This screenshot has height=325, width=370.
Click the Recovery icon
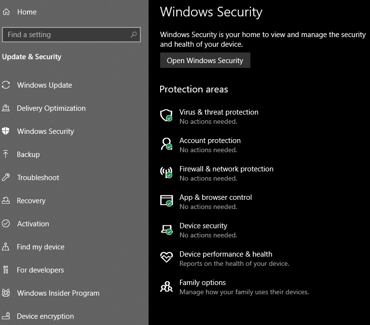tap(6, 200)
